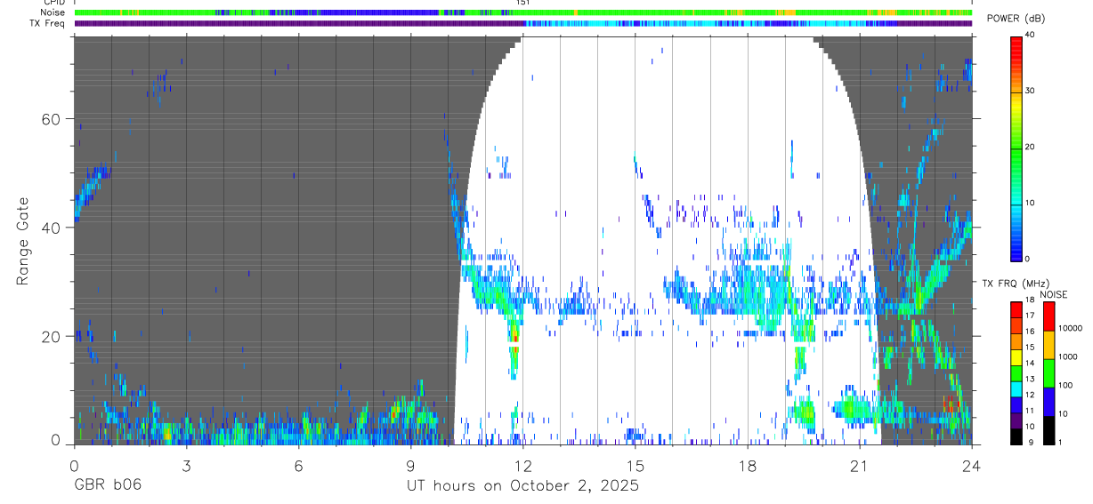
Task: Select the 9 tick label on the UT hours axis
Action: point(410,465)
